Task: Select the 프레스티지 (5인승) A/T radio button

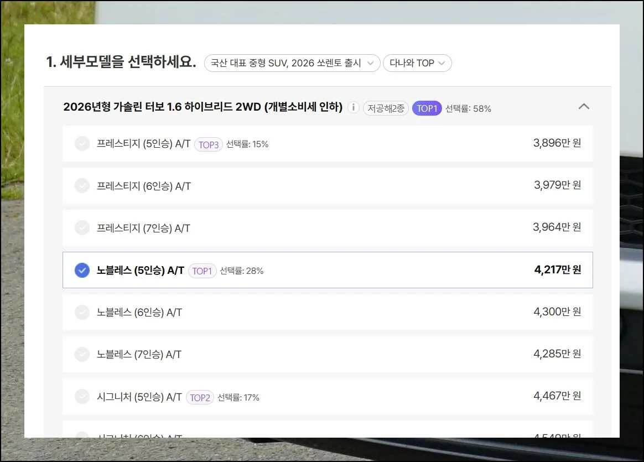Action: (82, 144)
